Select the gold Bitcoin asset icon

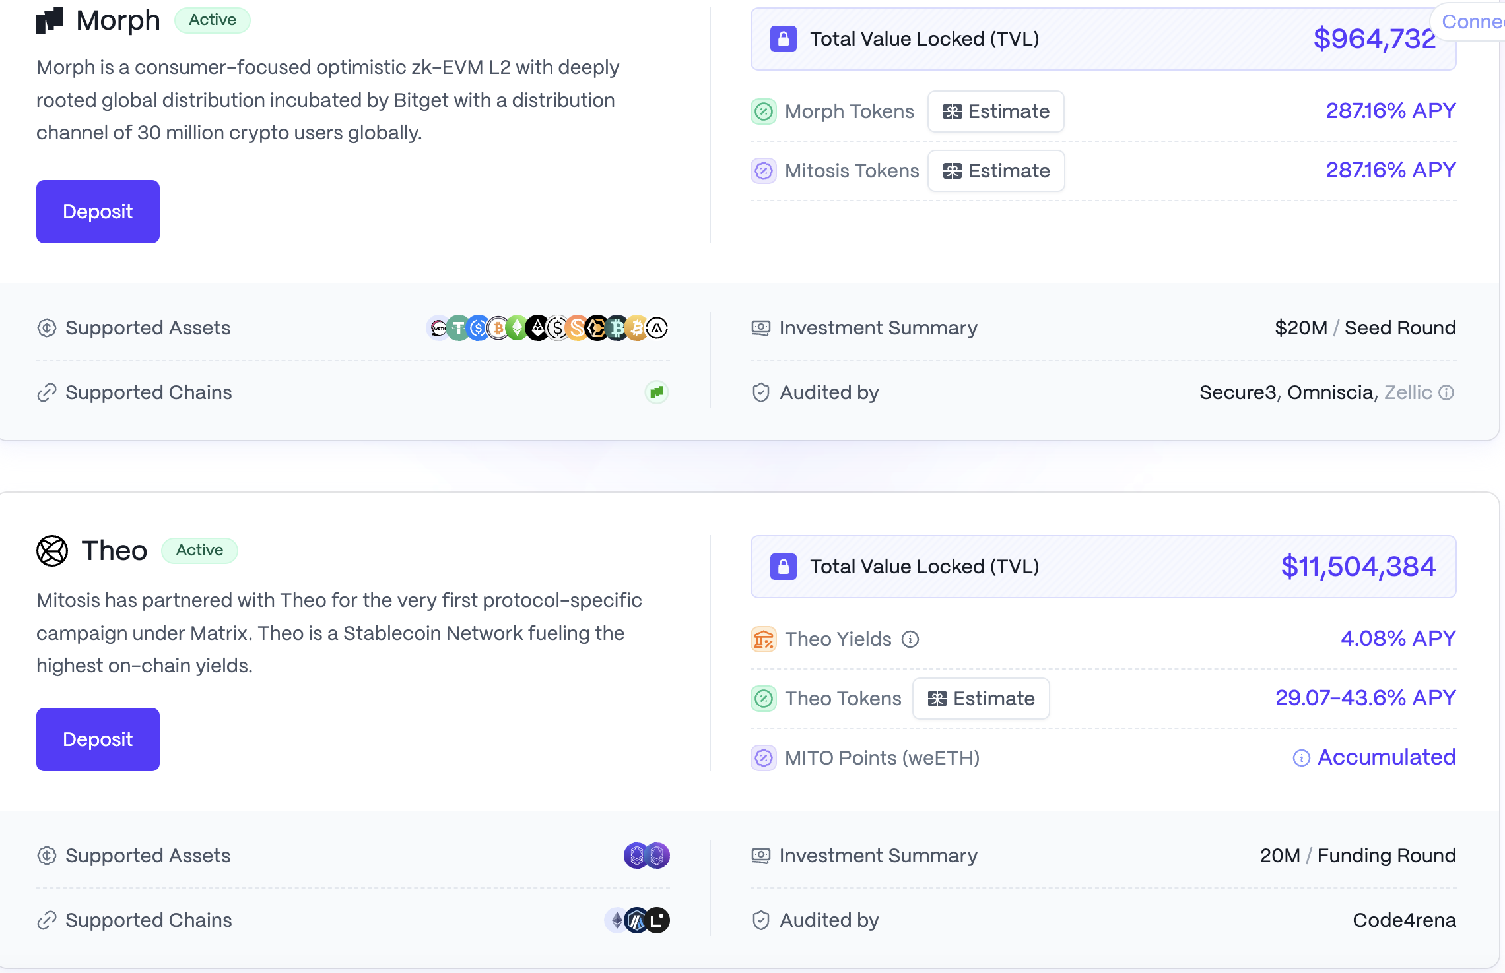[x=636, y=328]
